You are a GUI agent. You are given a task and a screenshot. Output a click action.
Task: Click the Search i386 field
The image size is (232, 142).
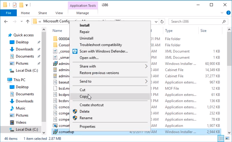[198, 22]
